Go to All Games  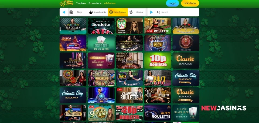tap(110, 3)
